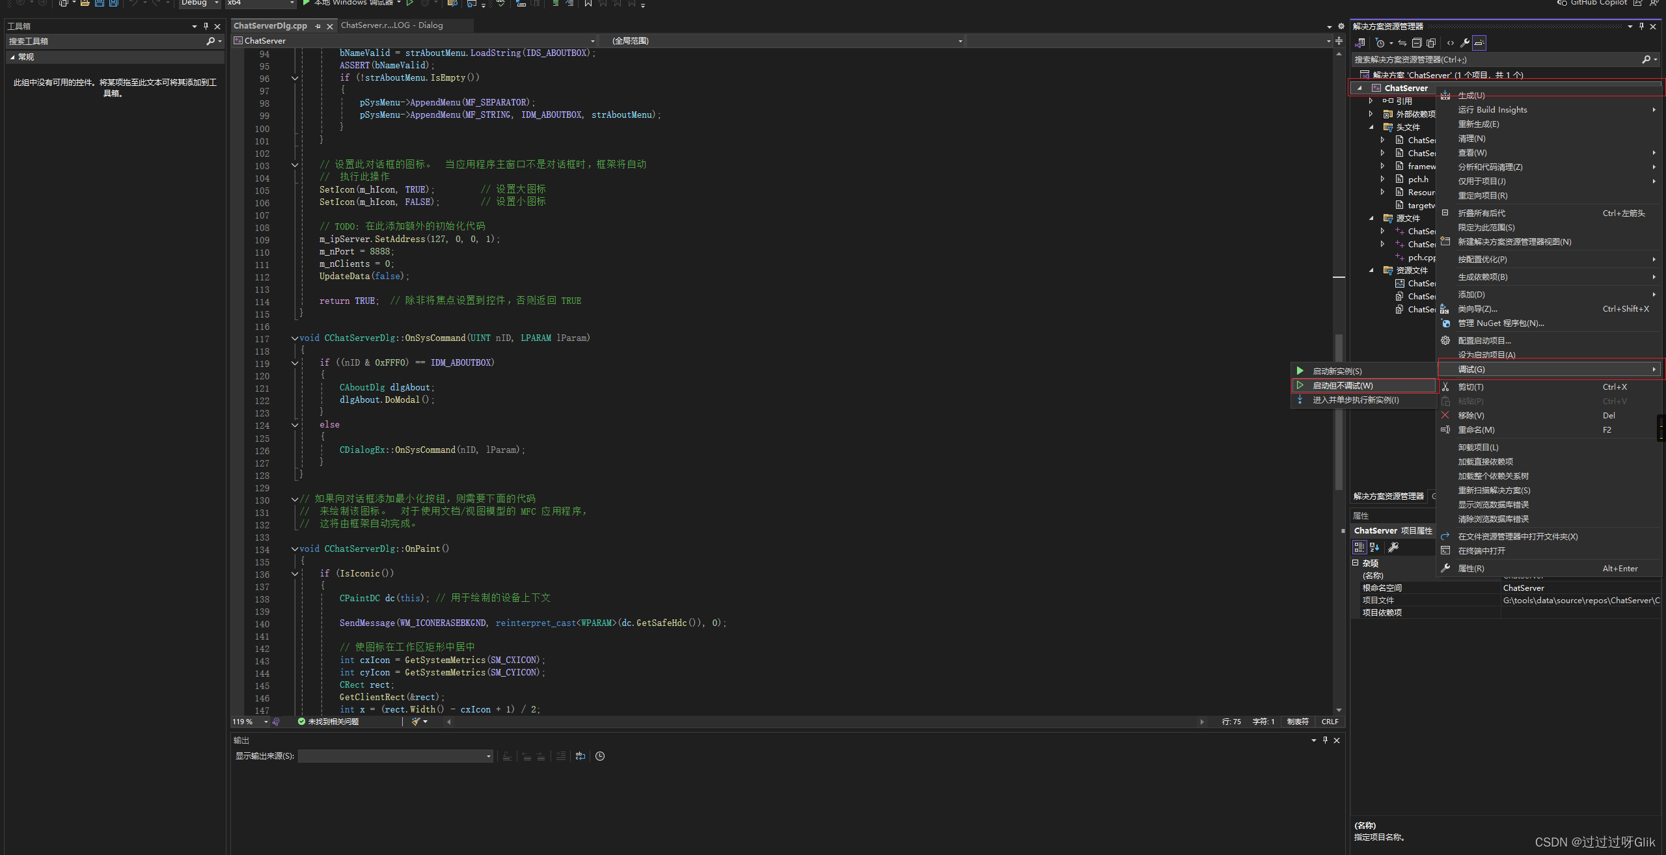Toggle word wrap in Output panel
Image resolution: width=1666 pixels, height=855 pixels.
tap(580, 756)
